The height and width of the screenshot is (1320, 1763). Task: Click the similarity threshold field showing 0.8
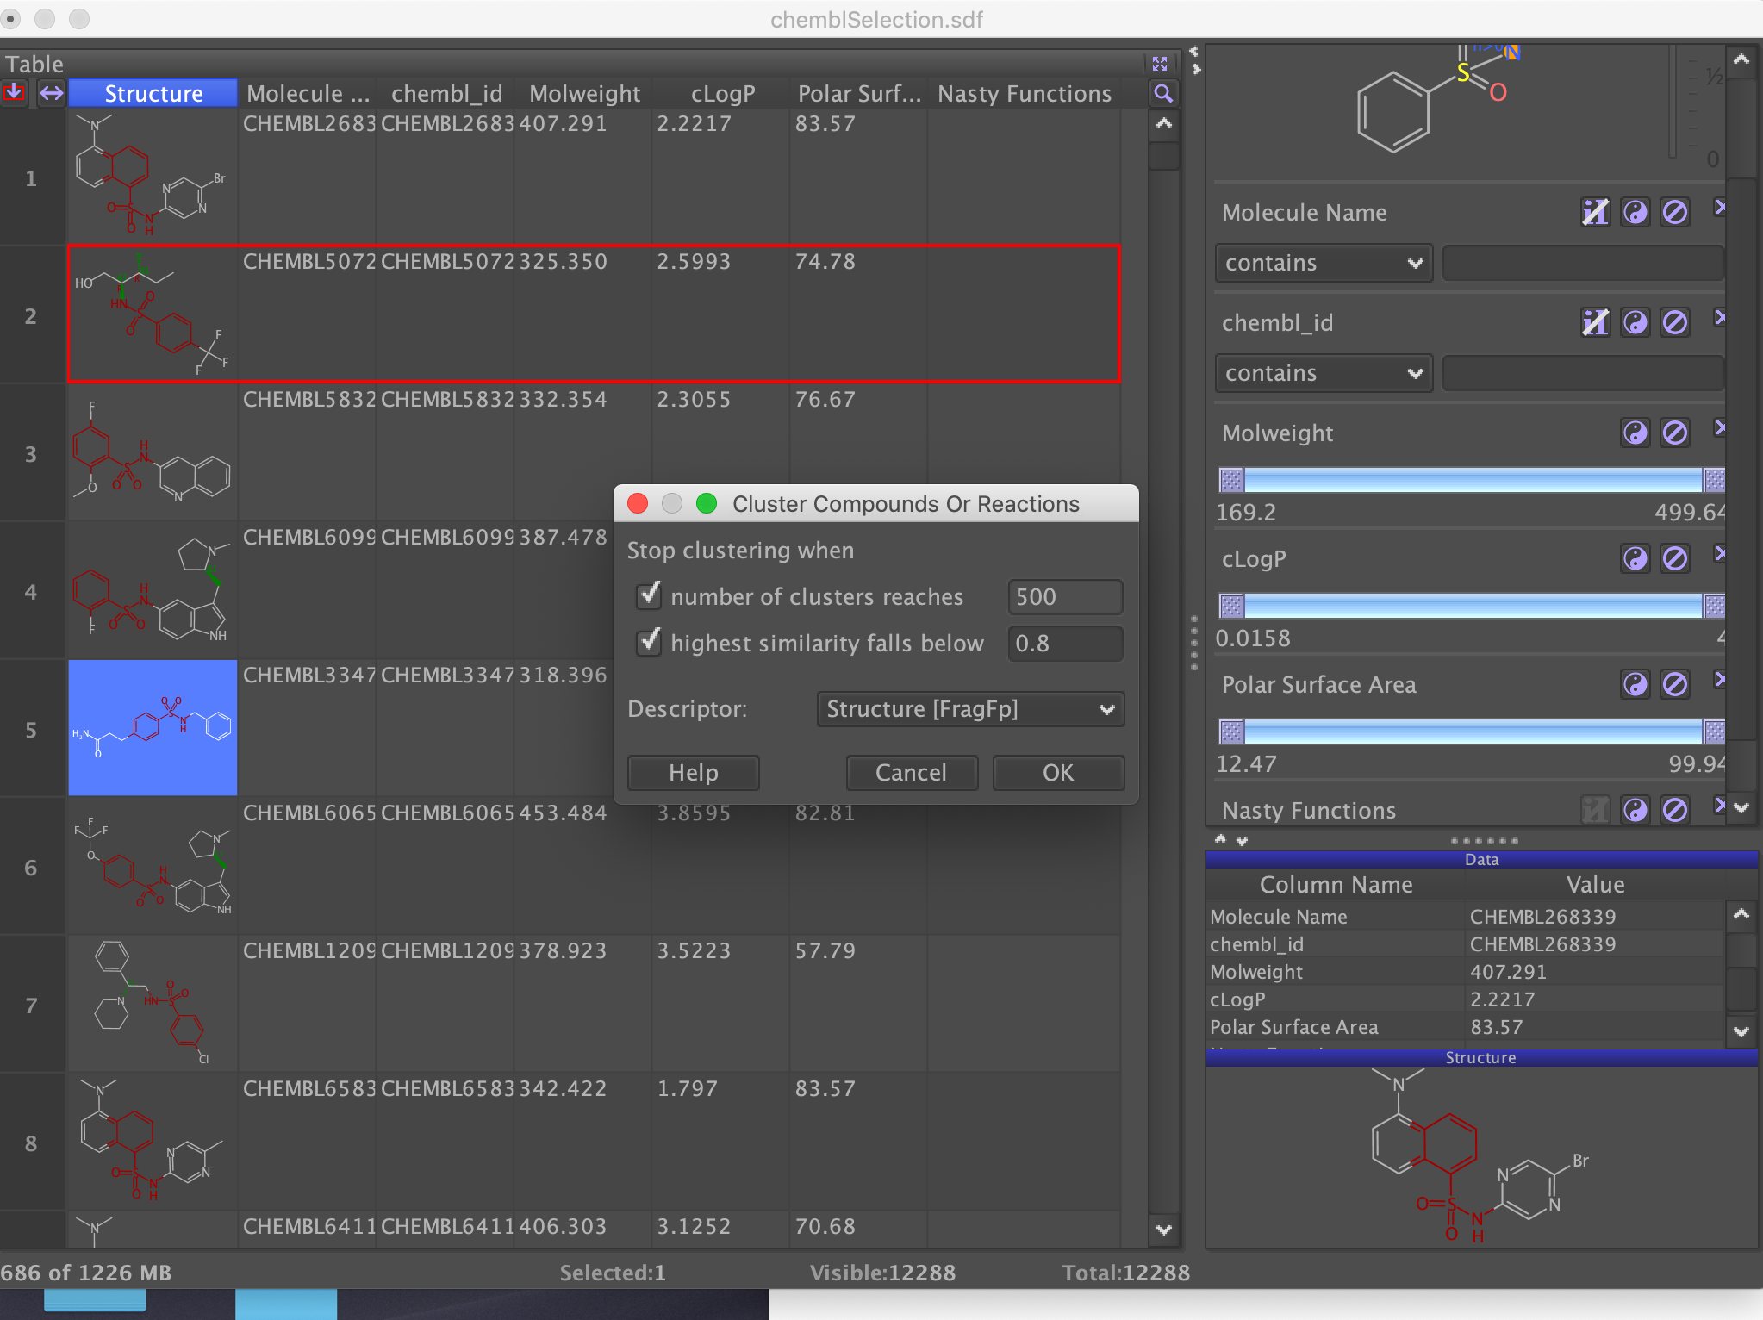(1065, 644)
